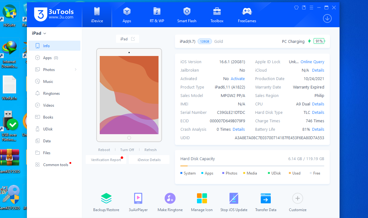Click the 91% battery indicator
The height and width of the screenshot is (218, 368).
[319, 41]
